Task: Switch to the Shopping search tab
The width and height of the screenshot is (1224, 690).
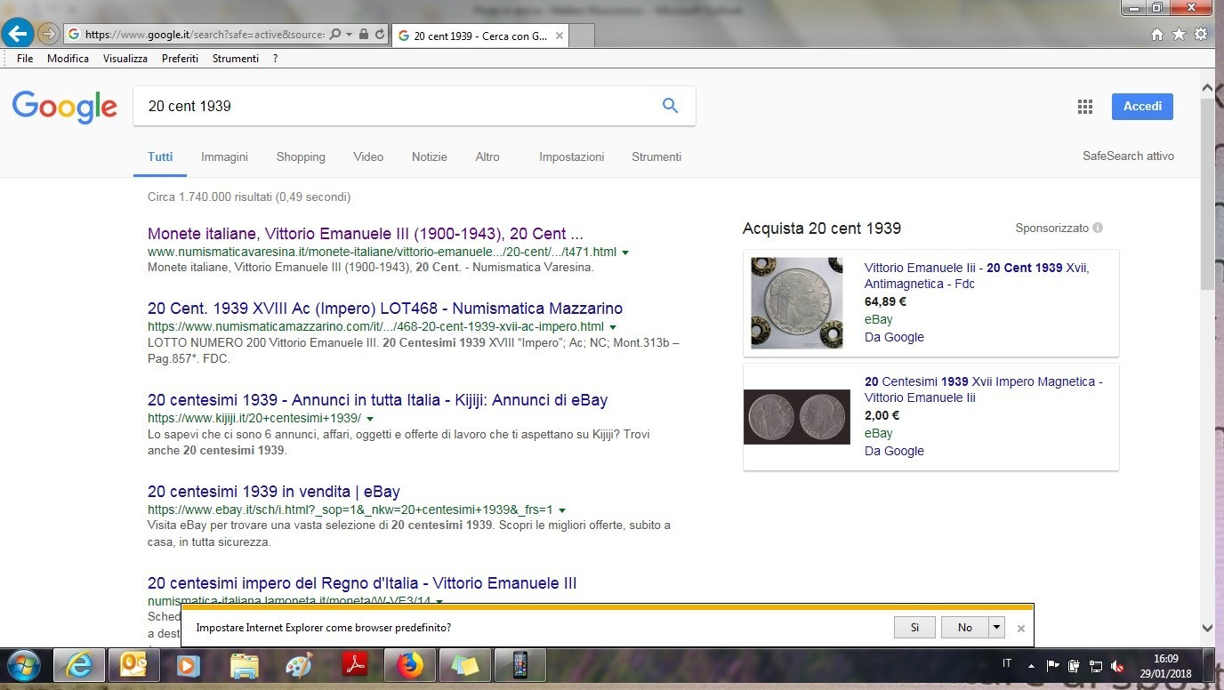Action: (x=301, y=156)
